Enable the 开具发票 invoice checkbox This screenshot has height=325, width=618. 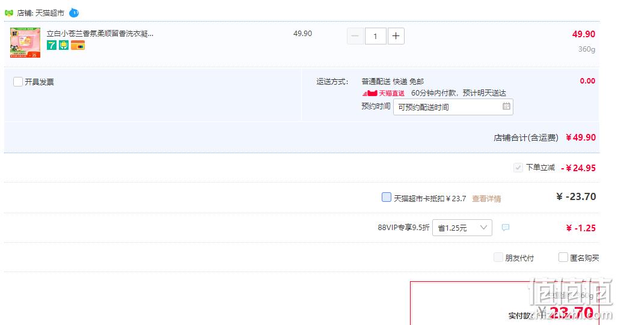[x=18, y=82]
